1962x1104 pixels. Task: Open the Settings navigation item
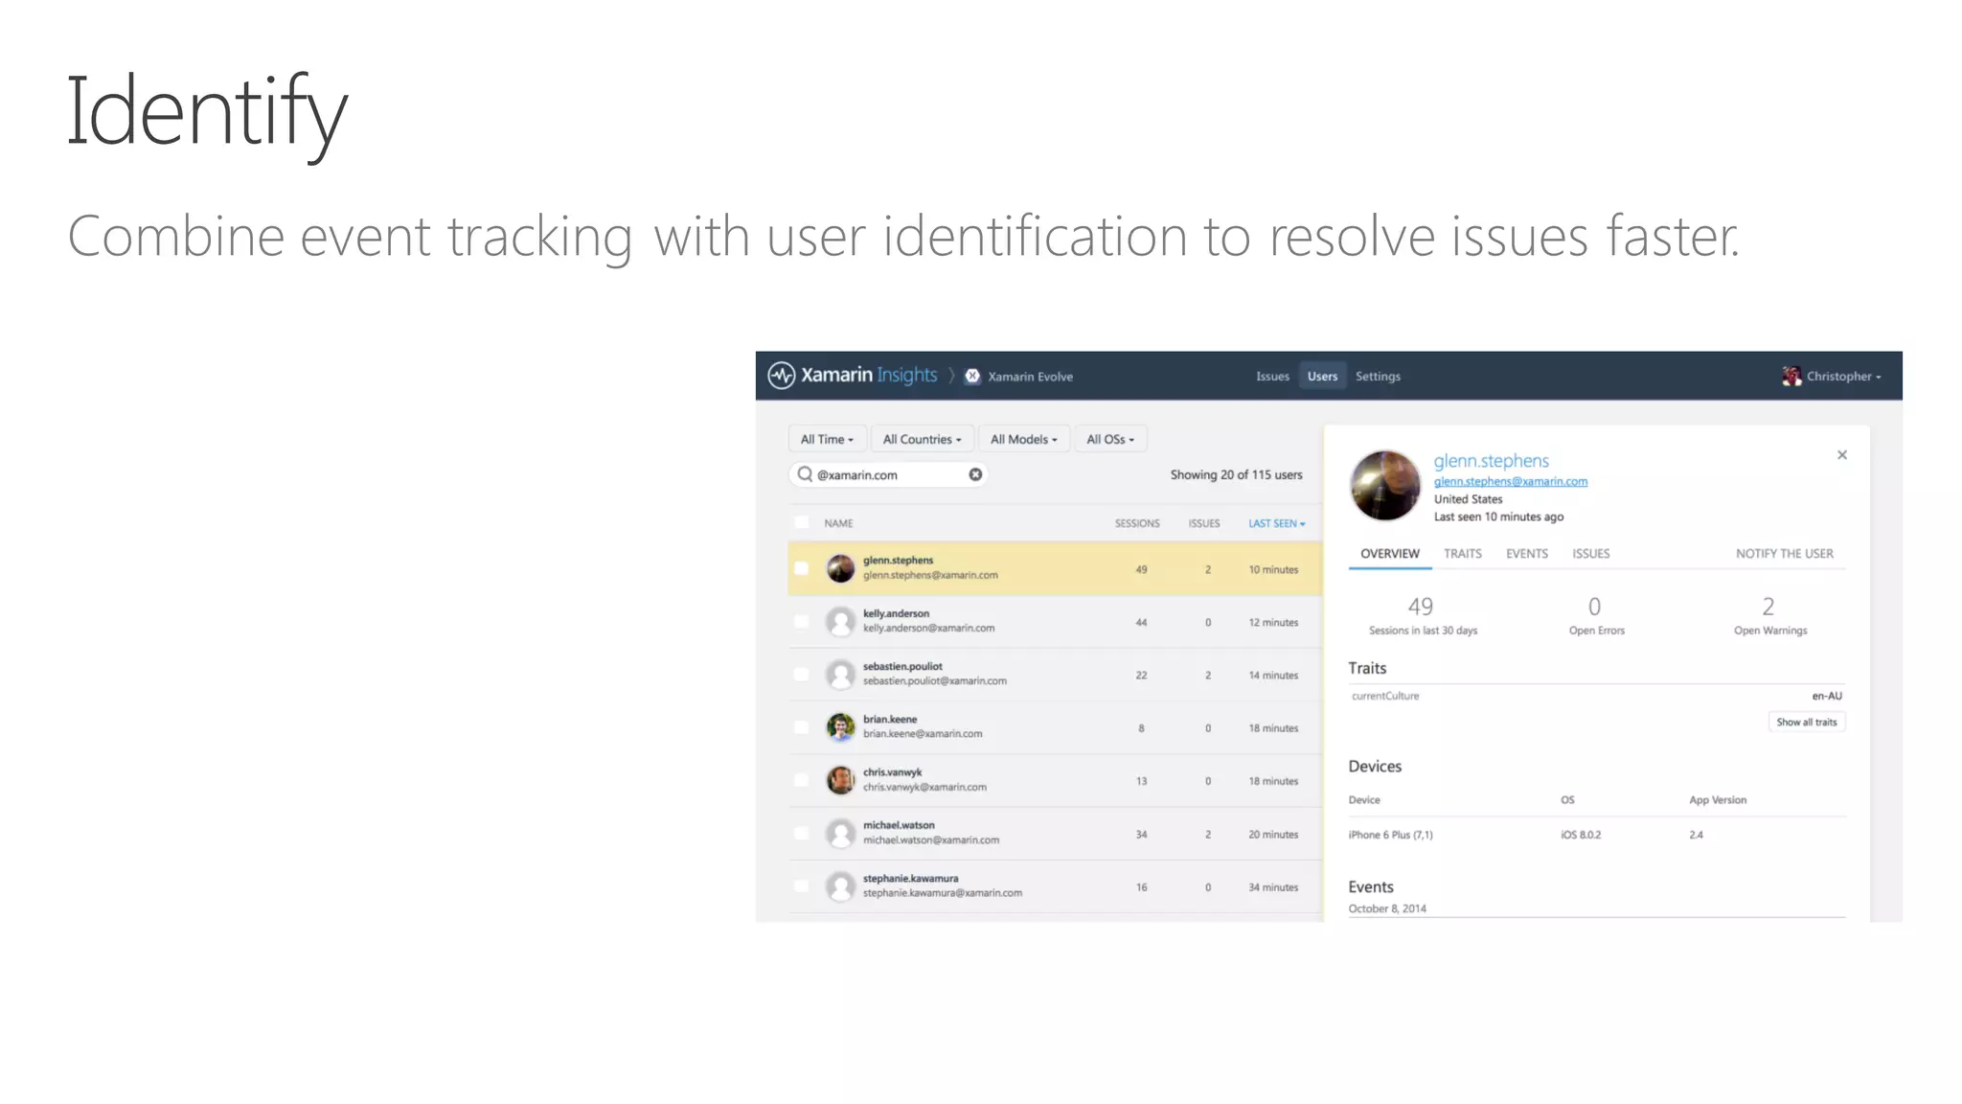[1378, 376]
